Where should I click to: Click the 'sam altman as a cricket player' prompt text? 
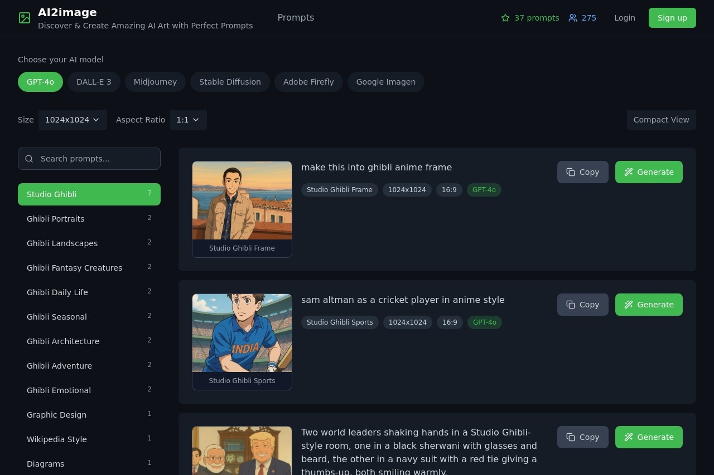pyautogui.click(x=403, y=300)
